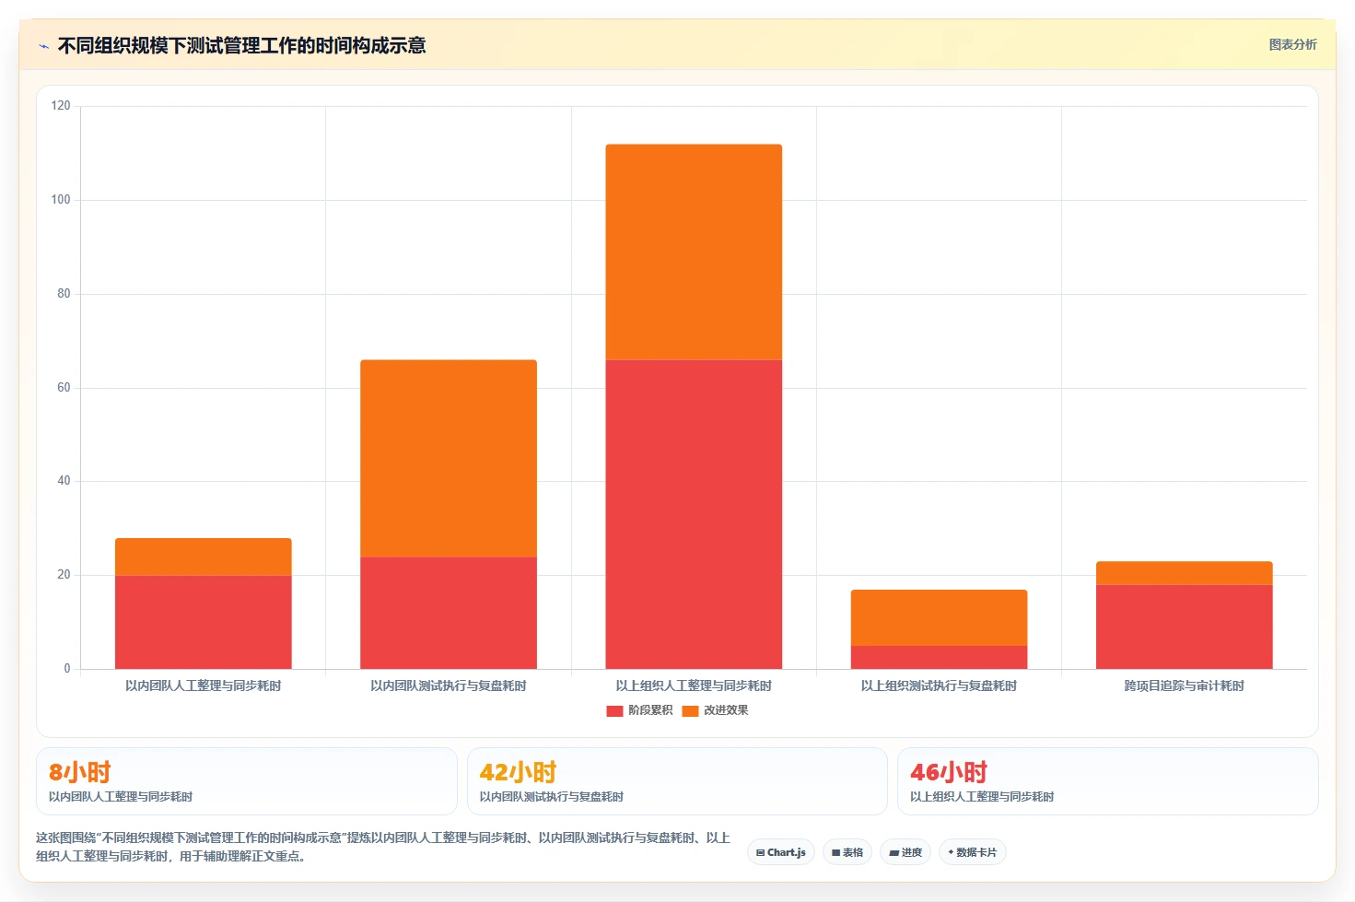Click y-axis value 80
The height and width of the screenshot is (902, 1355).
[64, 294]
